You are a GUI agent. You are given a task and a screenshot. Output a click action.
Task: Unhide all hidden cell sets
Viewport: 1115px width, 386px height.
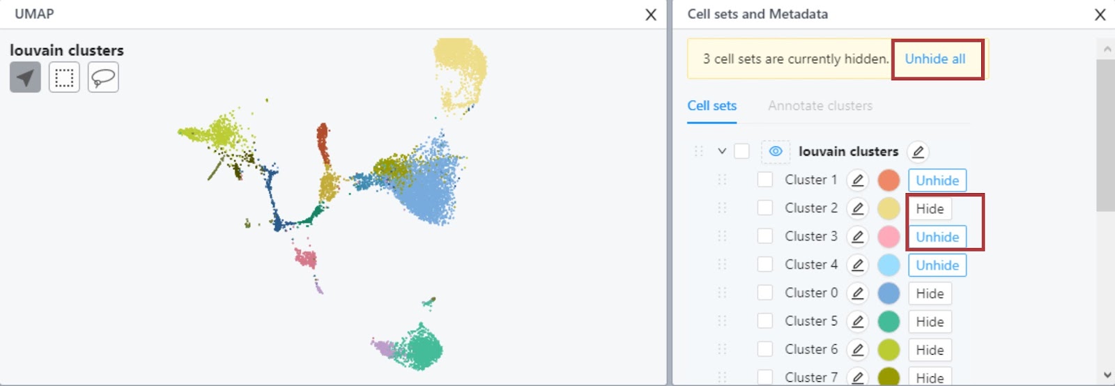[935, 59]
